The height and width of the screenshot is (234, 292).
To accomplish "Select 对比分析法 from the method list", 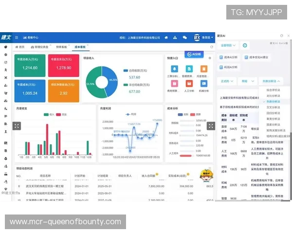I will point(273,96).
